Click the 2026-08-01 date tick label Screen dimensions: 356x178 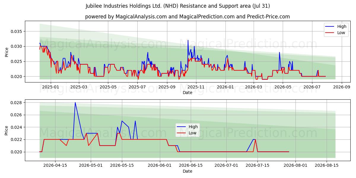coord(295,166)
